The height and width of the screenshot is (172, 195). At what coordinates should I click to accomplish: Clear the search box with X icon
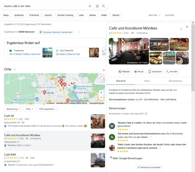pos(90,6)
